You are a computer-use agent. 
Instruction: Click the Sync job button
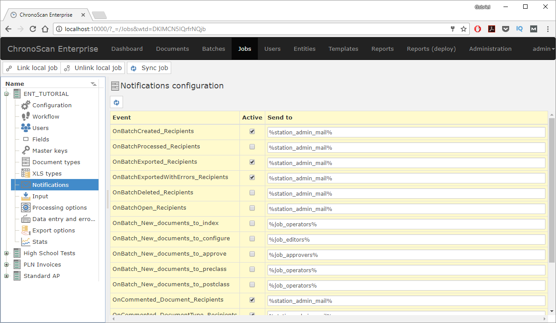(x=149, y=68)
